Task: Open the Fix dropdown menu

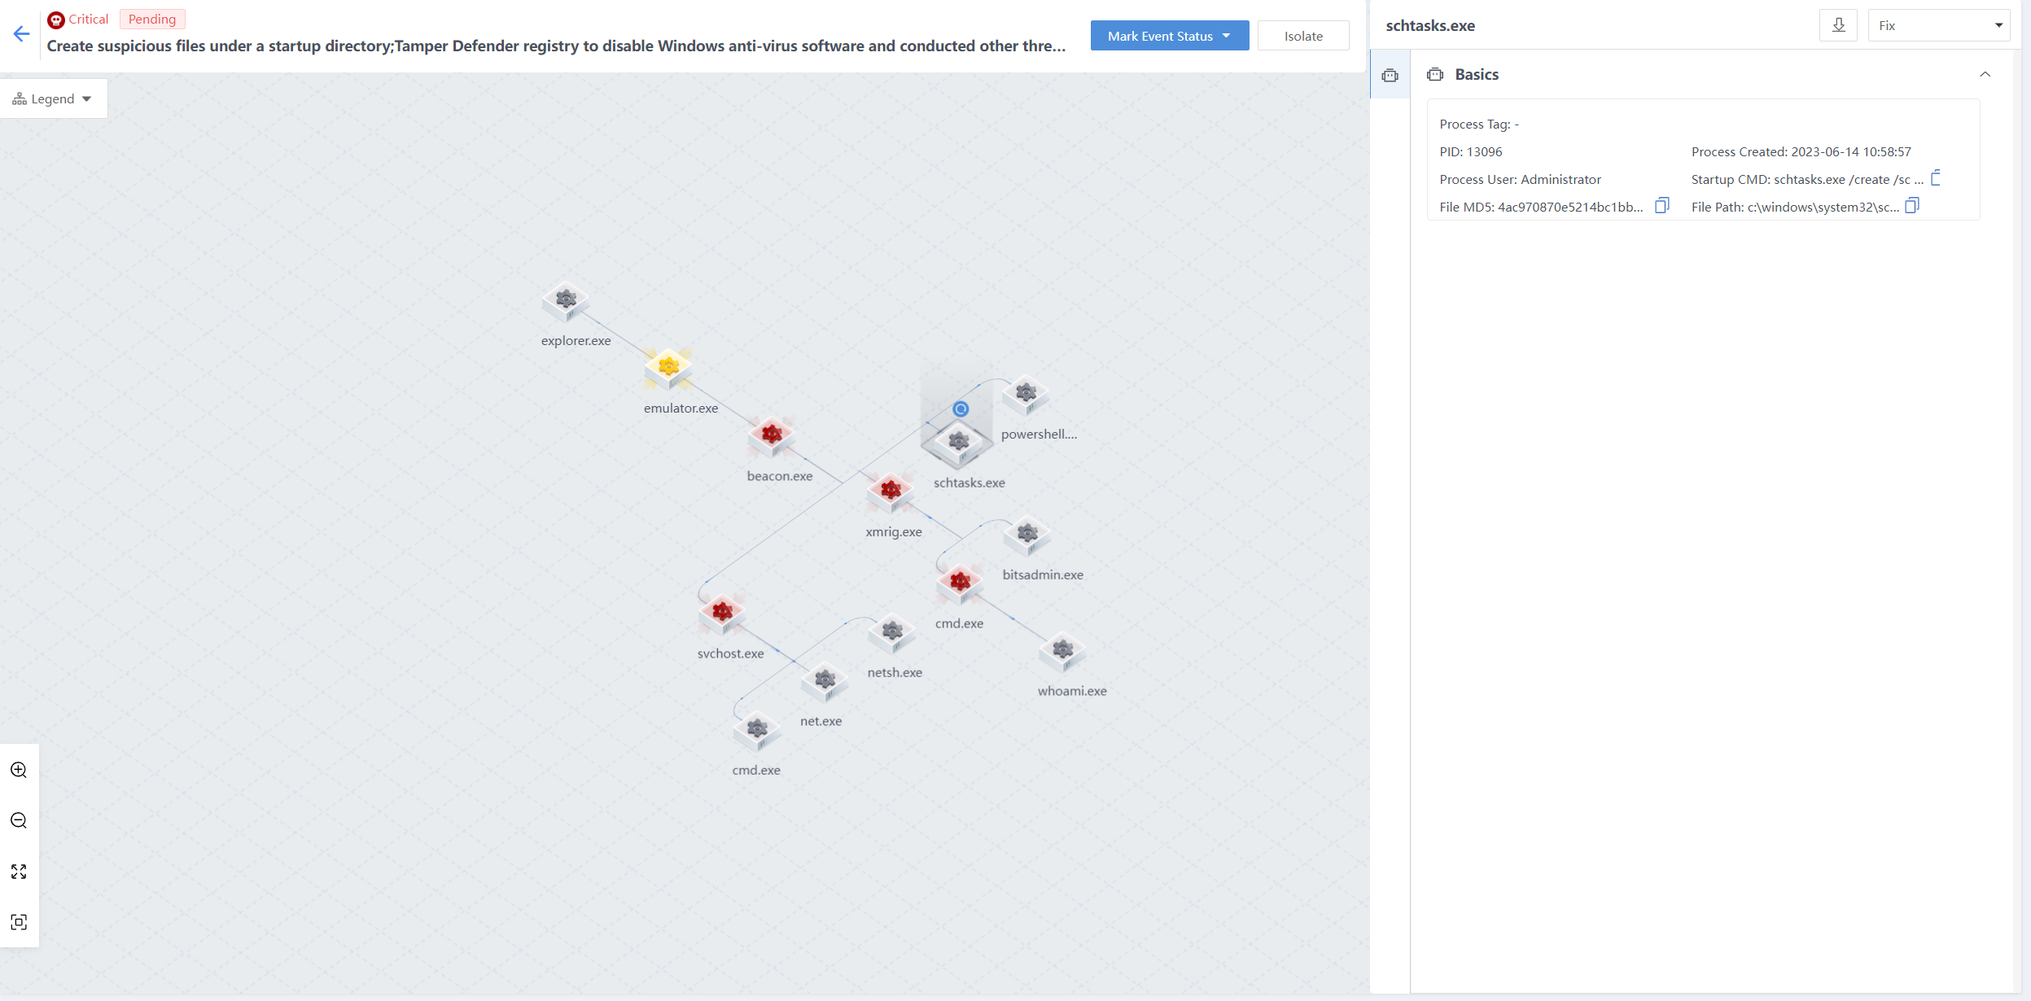Action: click(x=1938, y=25)
